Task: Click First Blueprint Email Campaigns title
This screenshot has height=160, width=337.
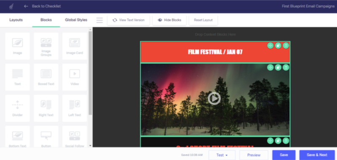Action: (x=308, y=6)
